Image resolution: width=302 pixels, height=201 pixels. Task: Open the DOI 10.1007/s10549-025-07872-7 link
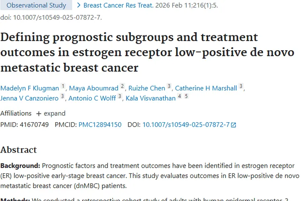(x=186, y=125)
